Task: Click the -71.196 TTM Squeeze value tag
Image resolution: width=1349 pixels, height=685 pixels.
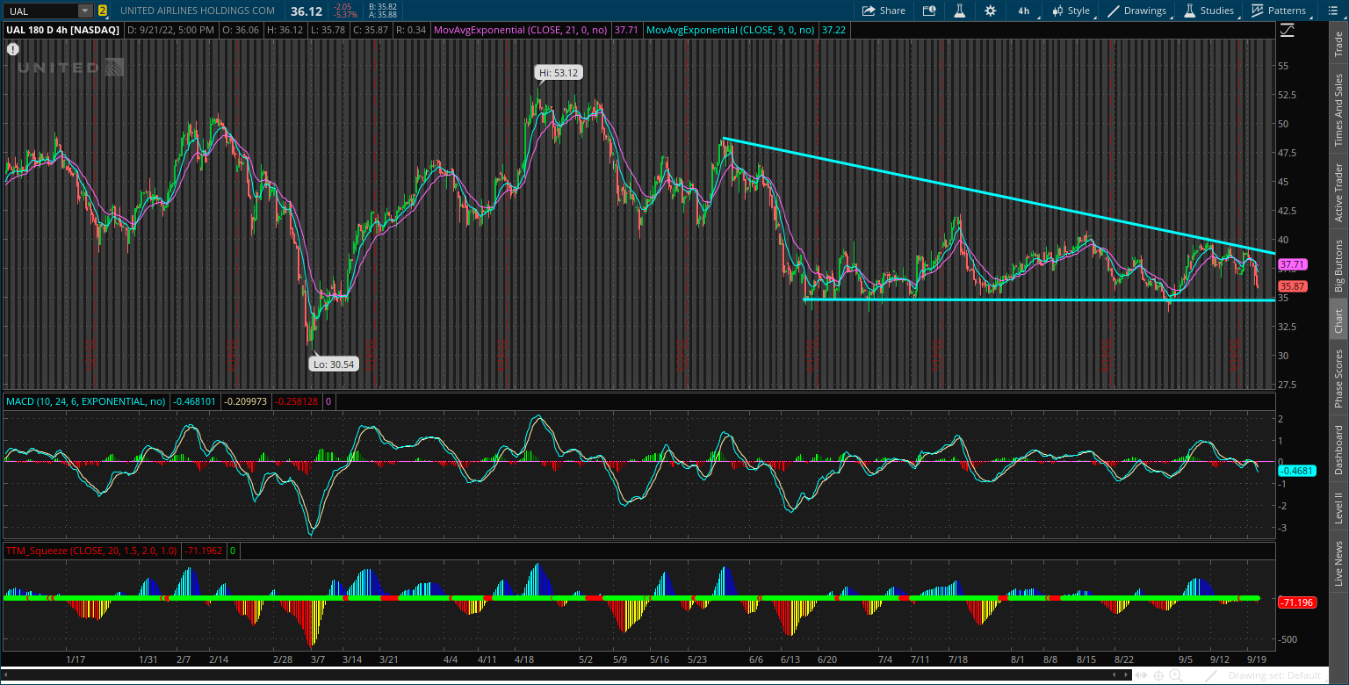Action: pos(1295,602)
